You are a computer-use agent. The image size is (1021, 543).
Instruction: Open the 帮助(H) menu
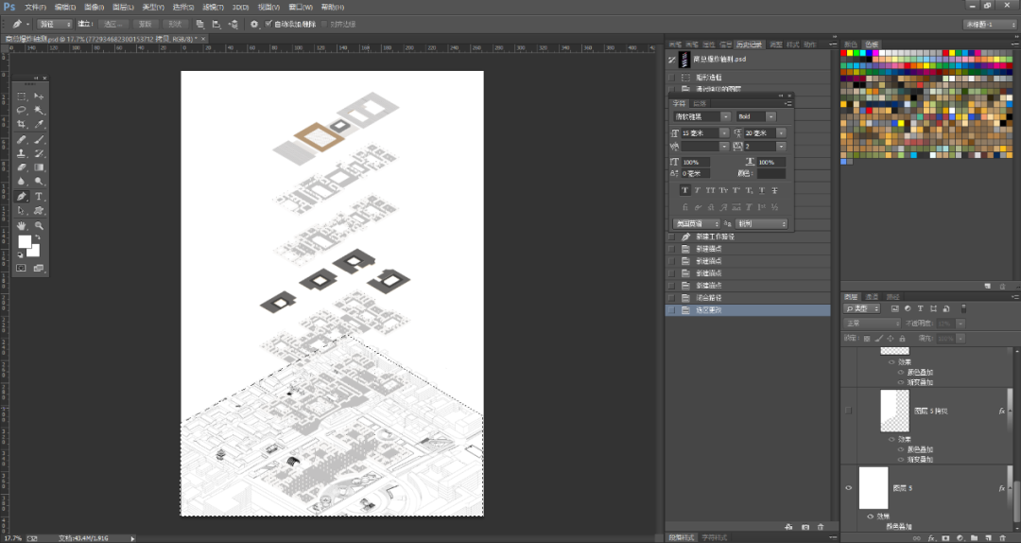(x=332, y=8)
